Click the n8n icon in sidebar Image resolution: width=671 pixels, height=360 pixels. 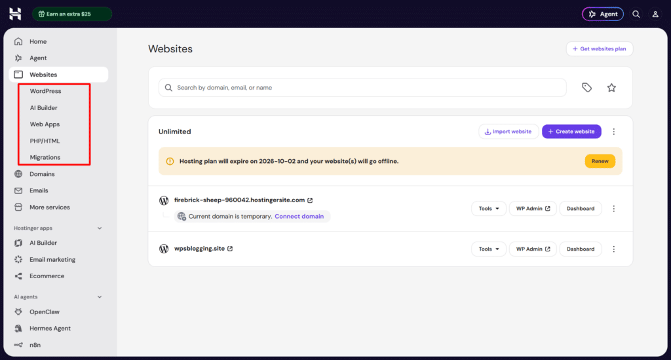click(18, 345)
